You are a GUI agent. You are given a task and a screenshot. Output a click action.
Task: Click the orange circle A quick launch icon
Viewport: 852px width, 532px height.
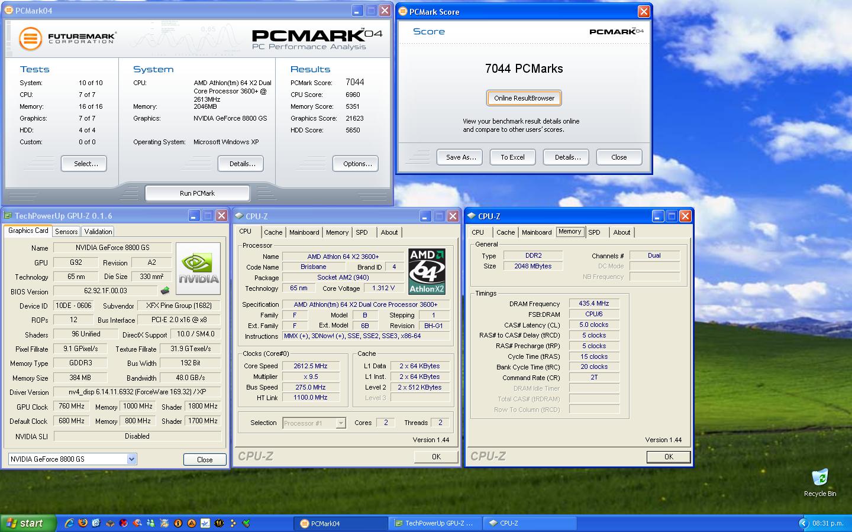pyautogui.click(x=192, y=523)
